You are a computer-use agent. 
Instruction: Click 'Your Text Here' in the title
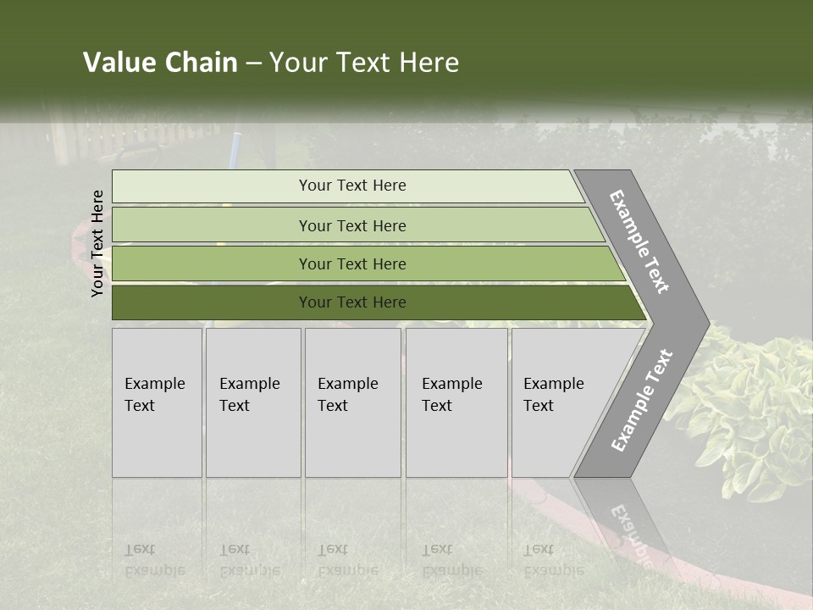(364, 62)
